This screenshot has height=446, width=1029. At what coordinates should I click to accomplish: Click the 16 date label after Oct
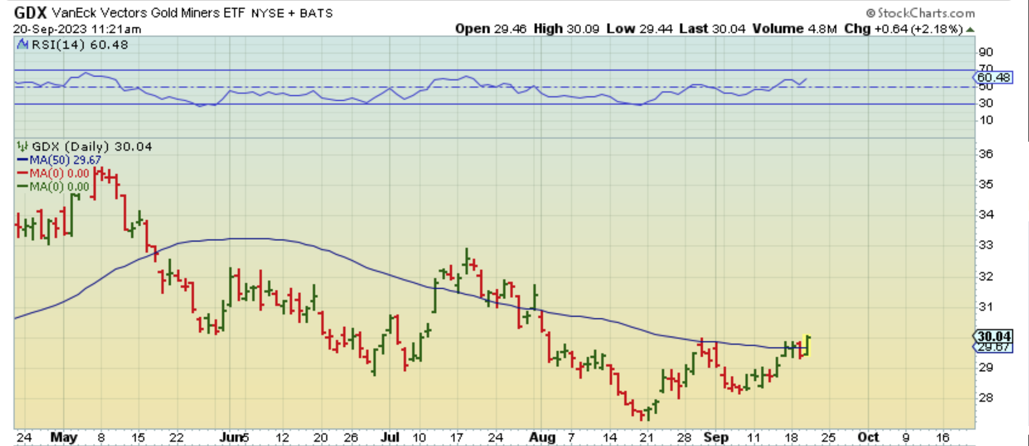tap(942, 438)
